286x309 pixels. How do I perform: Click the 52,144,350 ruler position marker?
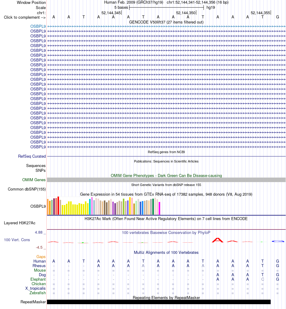(x=186, y=13)
